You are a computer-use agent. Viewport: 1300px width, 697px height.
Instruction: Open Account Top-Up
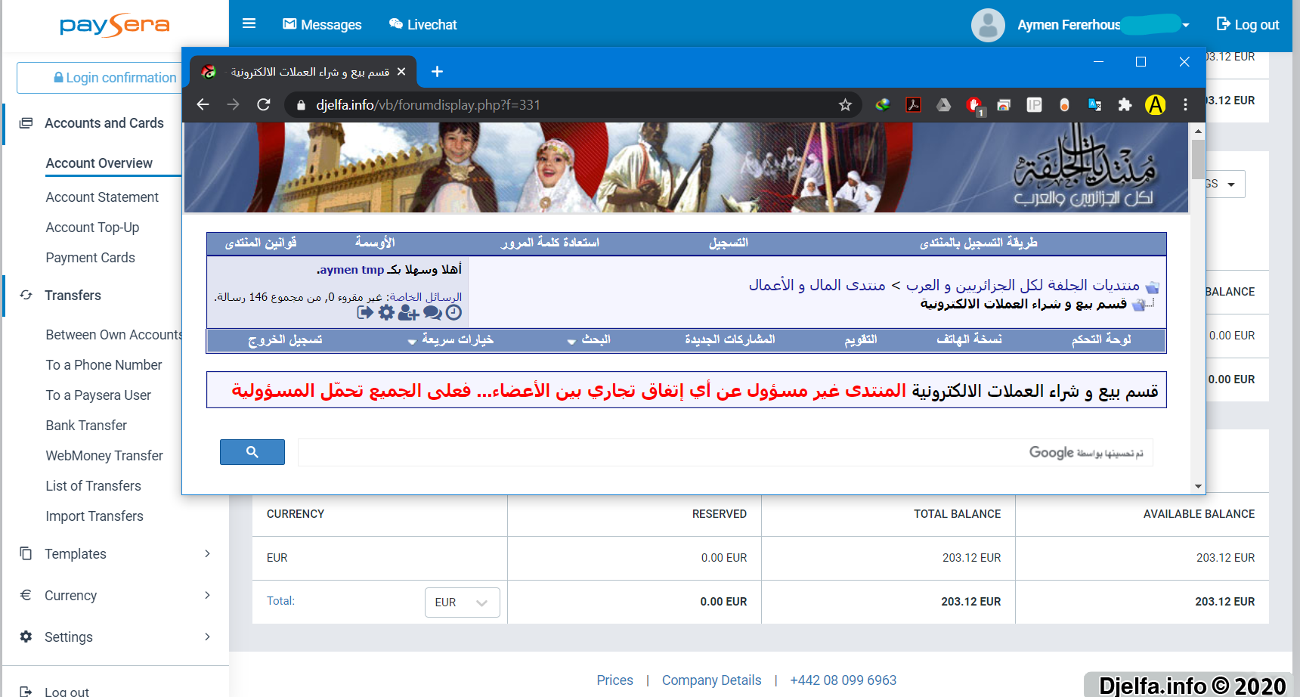tap(92, 228)
